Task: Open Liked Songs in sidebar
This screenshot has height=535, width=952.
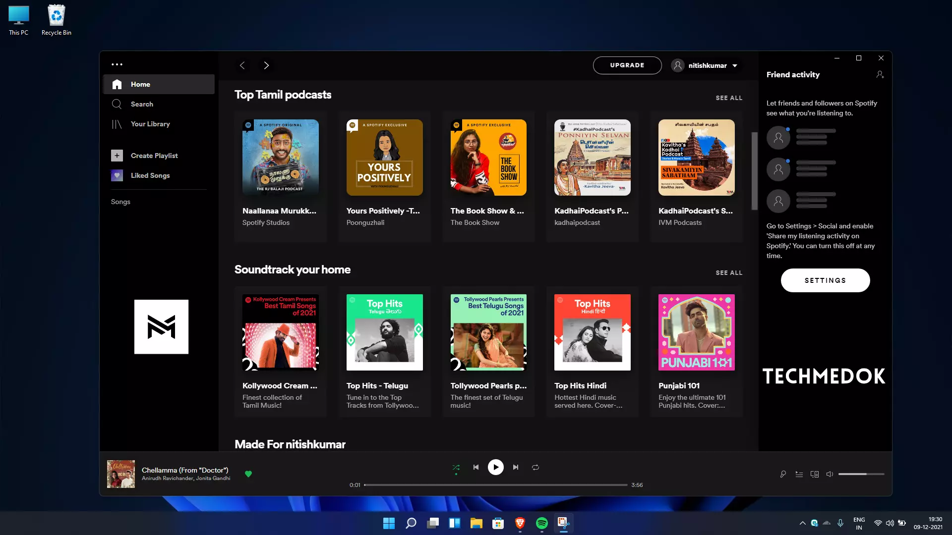Action: coord(159,175)
